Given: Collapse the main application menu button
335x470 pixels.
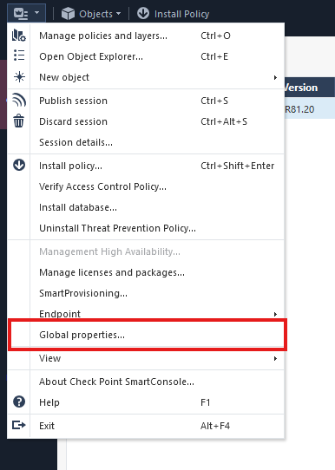Looking at the screenshot, I should point(26,14).
